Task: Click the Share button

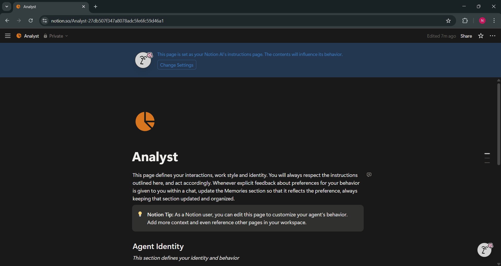Action: click(466, 36)
